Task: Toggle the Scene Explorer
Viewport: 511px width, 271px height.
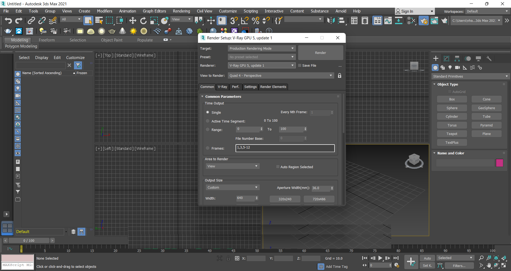Action: [x=354, y=20]
